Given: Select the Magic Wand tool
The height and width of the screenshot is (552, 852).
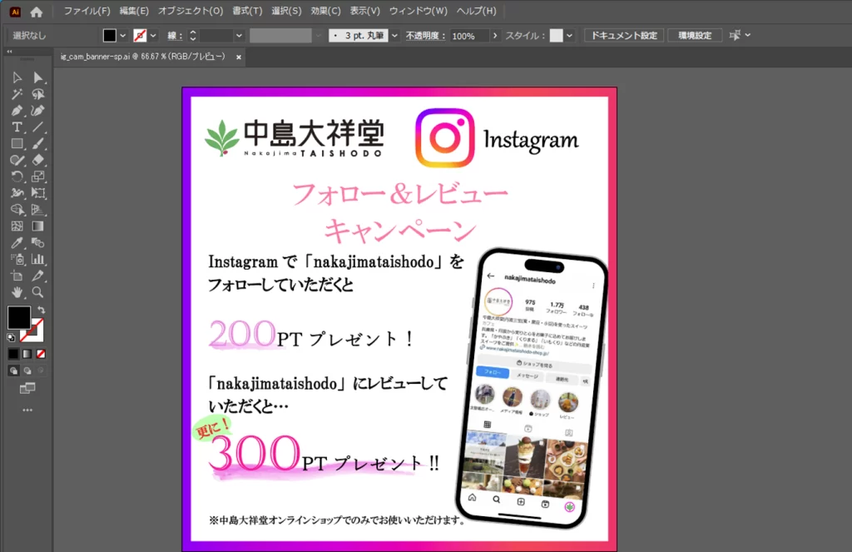Looking at the screenshot, I should pyautogui.click(x=17, y=94).
